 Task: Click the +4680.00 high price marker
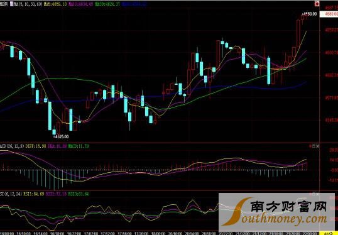pyautogui.click(x=309, y=14)
